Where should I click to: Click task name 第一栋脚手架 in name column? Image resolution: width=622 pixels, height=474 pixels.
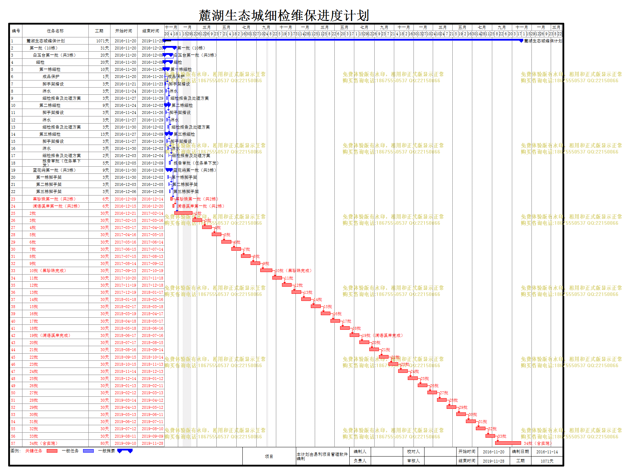pyautogui.click(x=49, y=177)
